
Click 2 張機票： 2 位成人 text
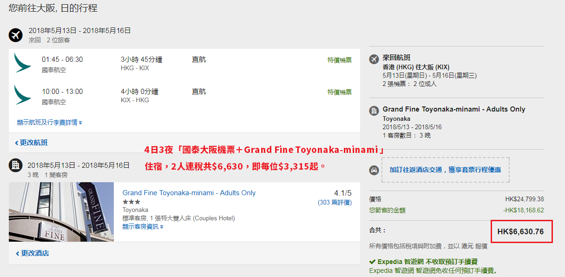click(409, 84)
